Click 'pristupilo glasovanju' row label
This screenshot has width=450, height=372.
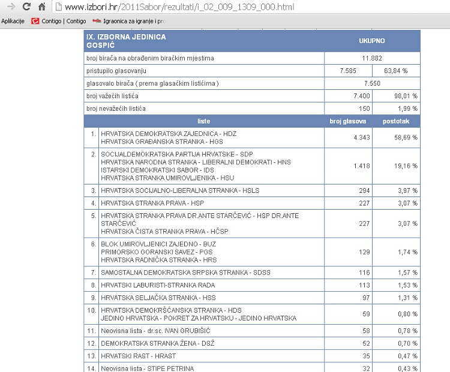(x=116, y=71)
